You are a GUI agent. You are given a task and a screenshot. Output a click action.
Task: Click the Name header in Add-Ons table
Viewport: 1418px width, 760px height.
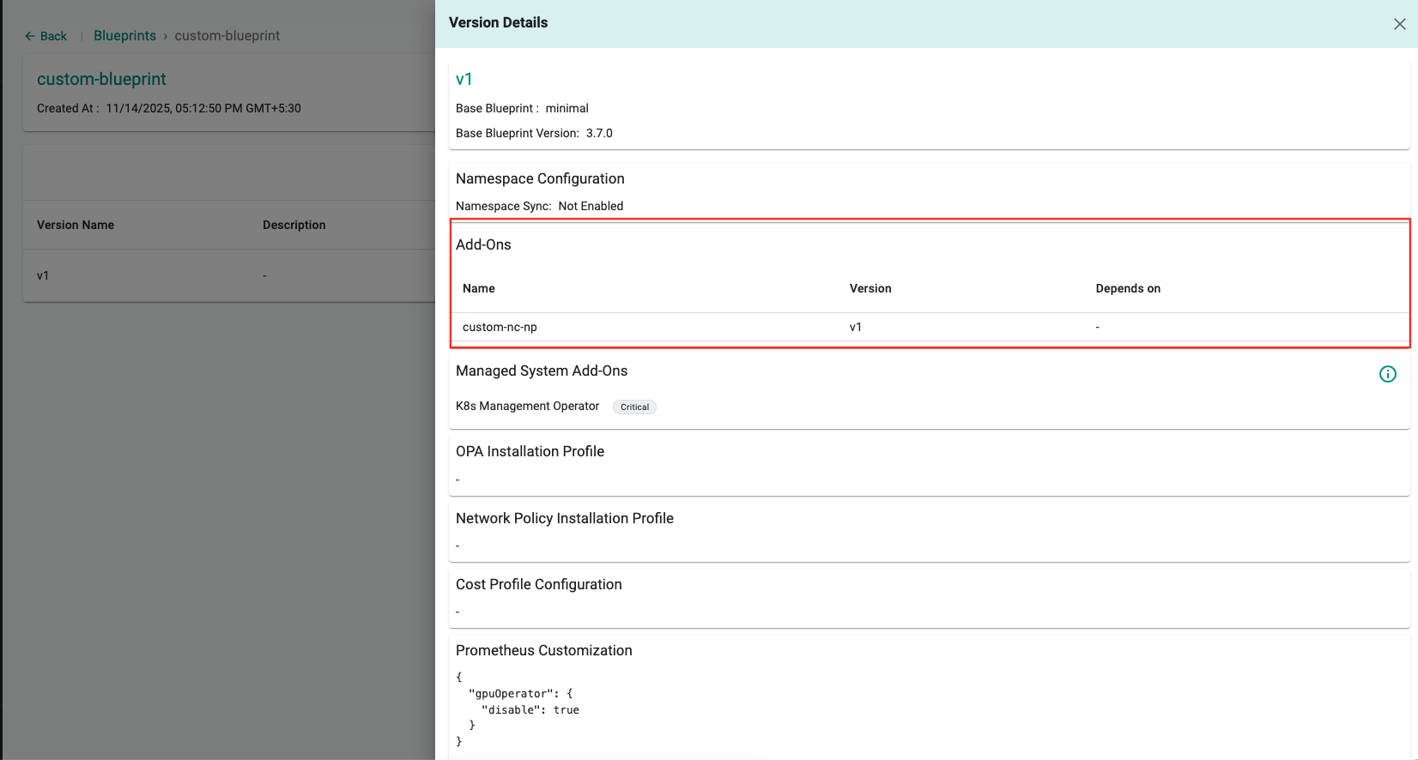point(478,288)
